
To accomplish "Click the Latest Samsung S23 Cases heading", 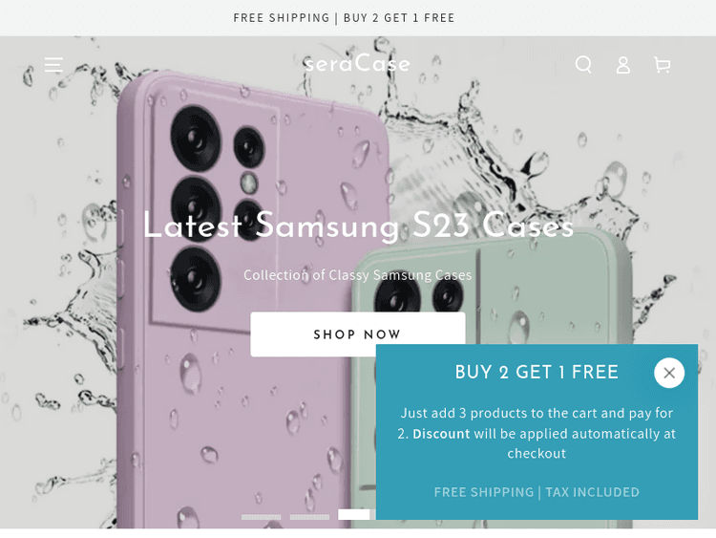I will 358,225.
